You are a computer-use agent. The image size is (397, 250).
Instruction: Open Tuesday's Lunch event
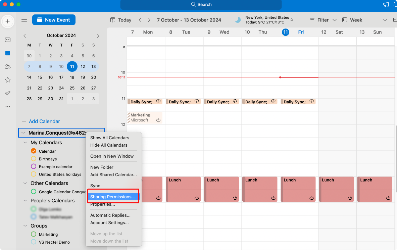[x=183, y=189]
